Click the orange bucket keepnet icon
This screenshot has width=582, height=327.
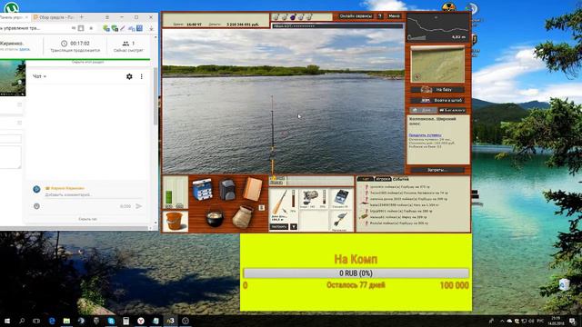pos(176,222)
